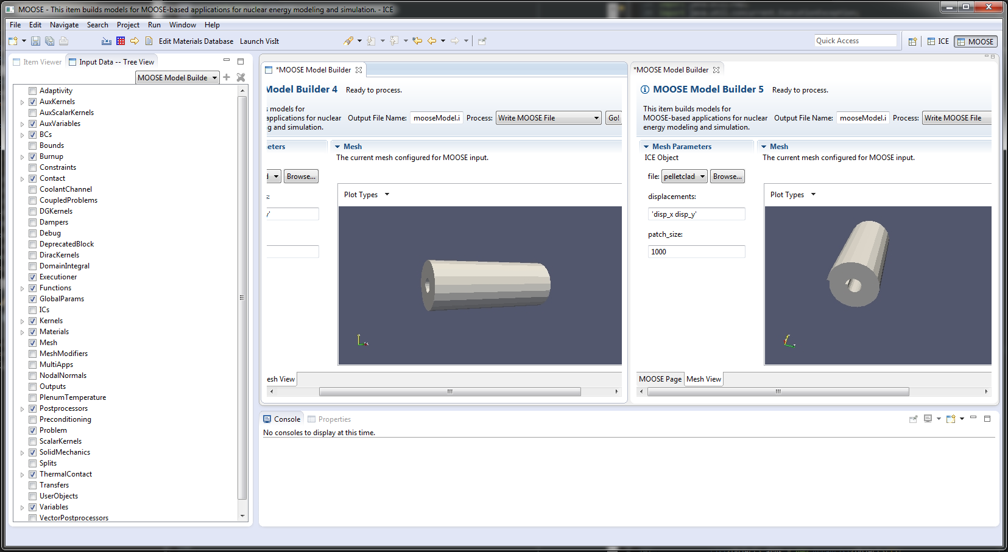Click the Previous Annotation icon
The height and width of the screenshot is (552, 1008).
click(x=394, y=41)
